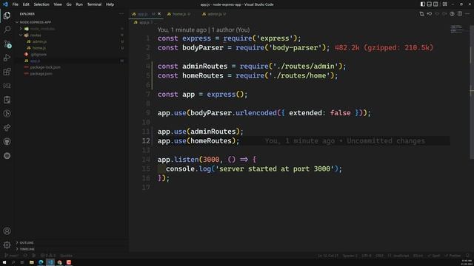Viewport: 474px width, 266px height.
Task: Close the app.js editor tab
Action: coord(159,14)
